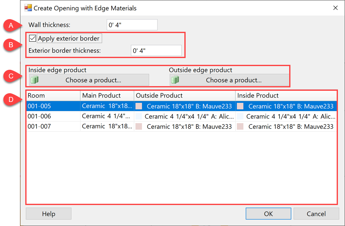Click database icon on Inside edge product button
Viewport: 345px width, 226px height.
35,80
